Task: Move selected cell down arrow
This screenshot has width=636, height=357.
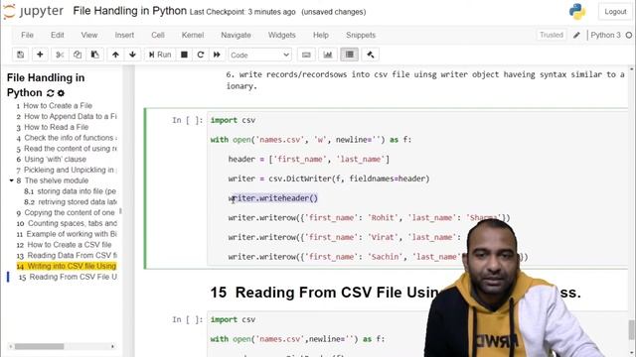Action: (x=132, y=55)
